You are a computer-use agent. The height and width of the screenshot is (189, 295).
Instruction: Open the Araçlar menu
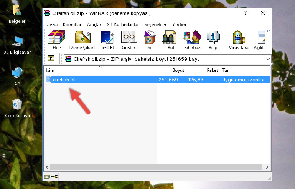[x=94, y=25]
